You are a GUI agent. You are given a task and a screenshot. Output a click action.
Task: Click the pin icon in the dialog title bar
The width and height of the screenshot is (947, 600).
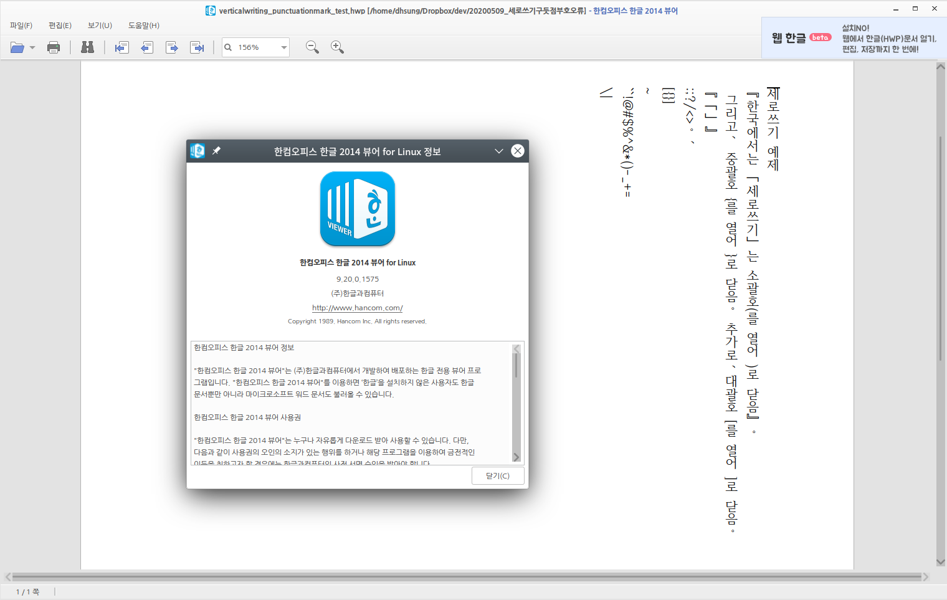coord(217,151)
